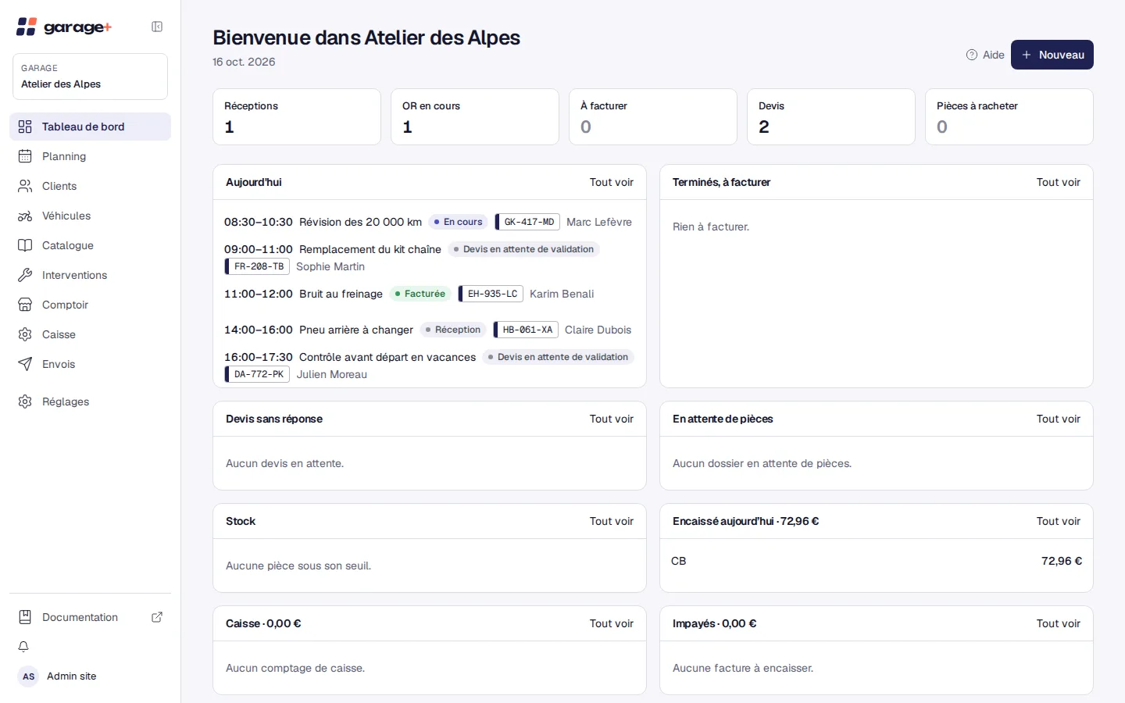Image resolution: width=1125 pixels, height=703 pixels.
Task: Click Tout voir in Terminés, à facturer
Action: [x=1059, y=182]
